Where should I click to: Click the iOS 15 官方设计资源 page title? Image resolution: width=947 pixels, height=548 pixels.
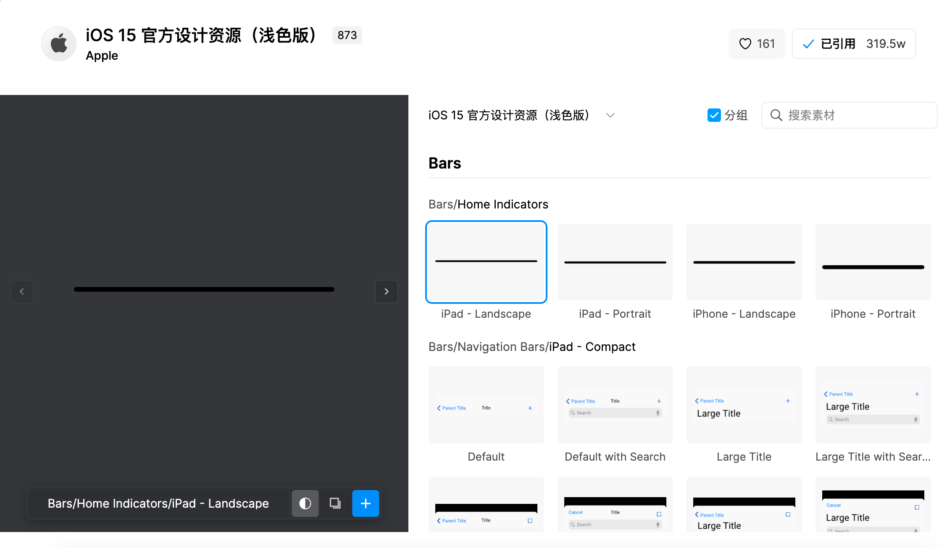pyautogui.click(x=201, y=35)
